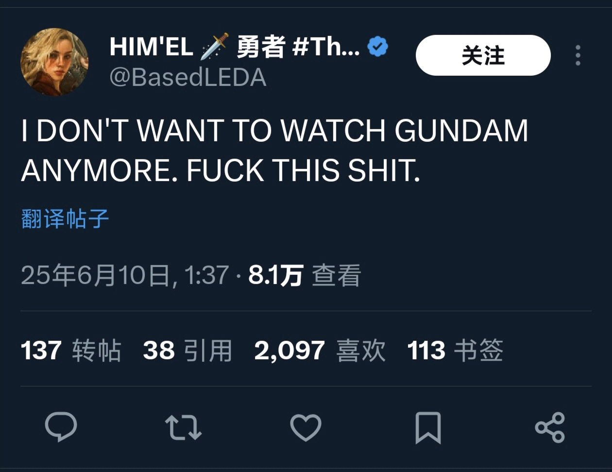The width and height of the screenshot is (612, 472).
Task: View the 38 引用 quotes list
Action: [188, 350]
